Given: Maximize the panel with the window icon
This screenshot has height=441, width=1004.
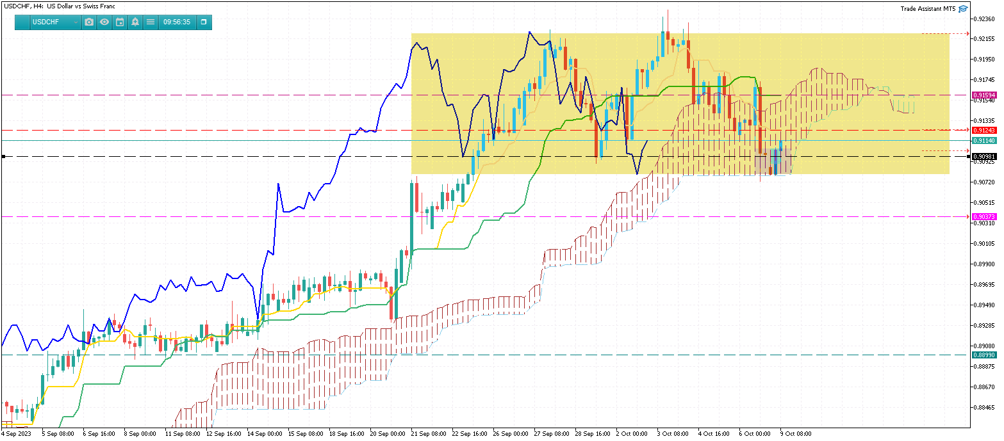Looking at the screenshot, I should click(204, 22).
